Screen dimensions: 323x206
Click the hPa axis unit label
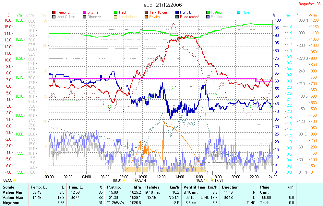coord(19,15)
